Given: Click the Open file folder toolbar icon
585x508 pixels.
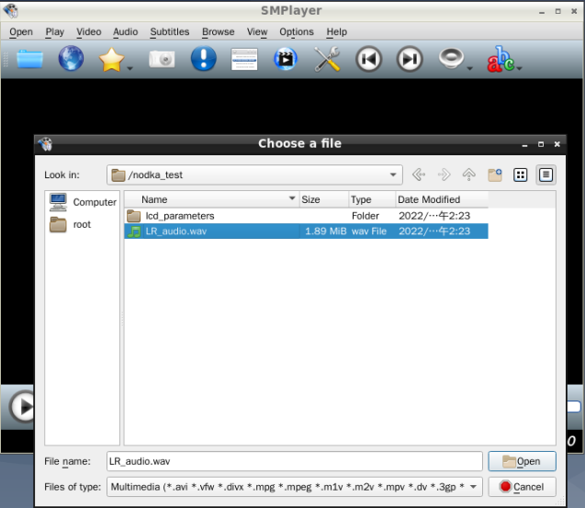Looking at the screenshot, I should [29, 60].
